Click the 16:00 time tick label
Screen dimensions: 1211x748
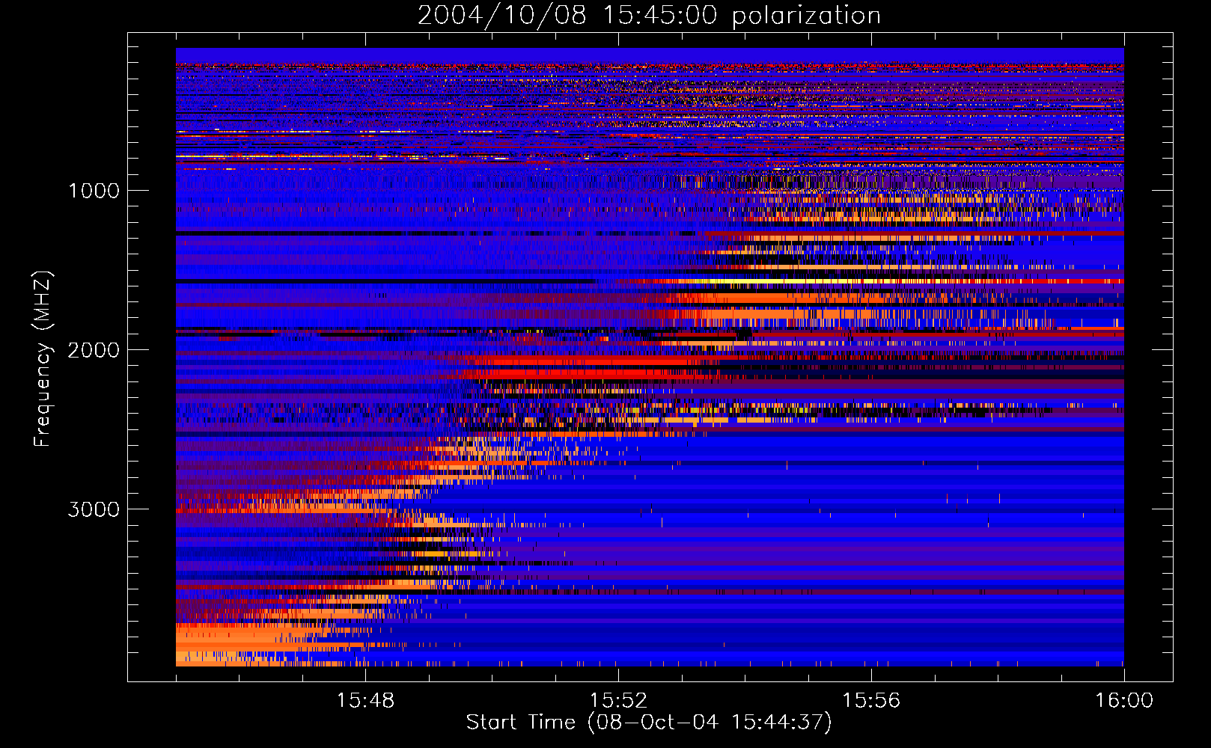1124,701
